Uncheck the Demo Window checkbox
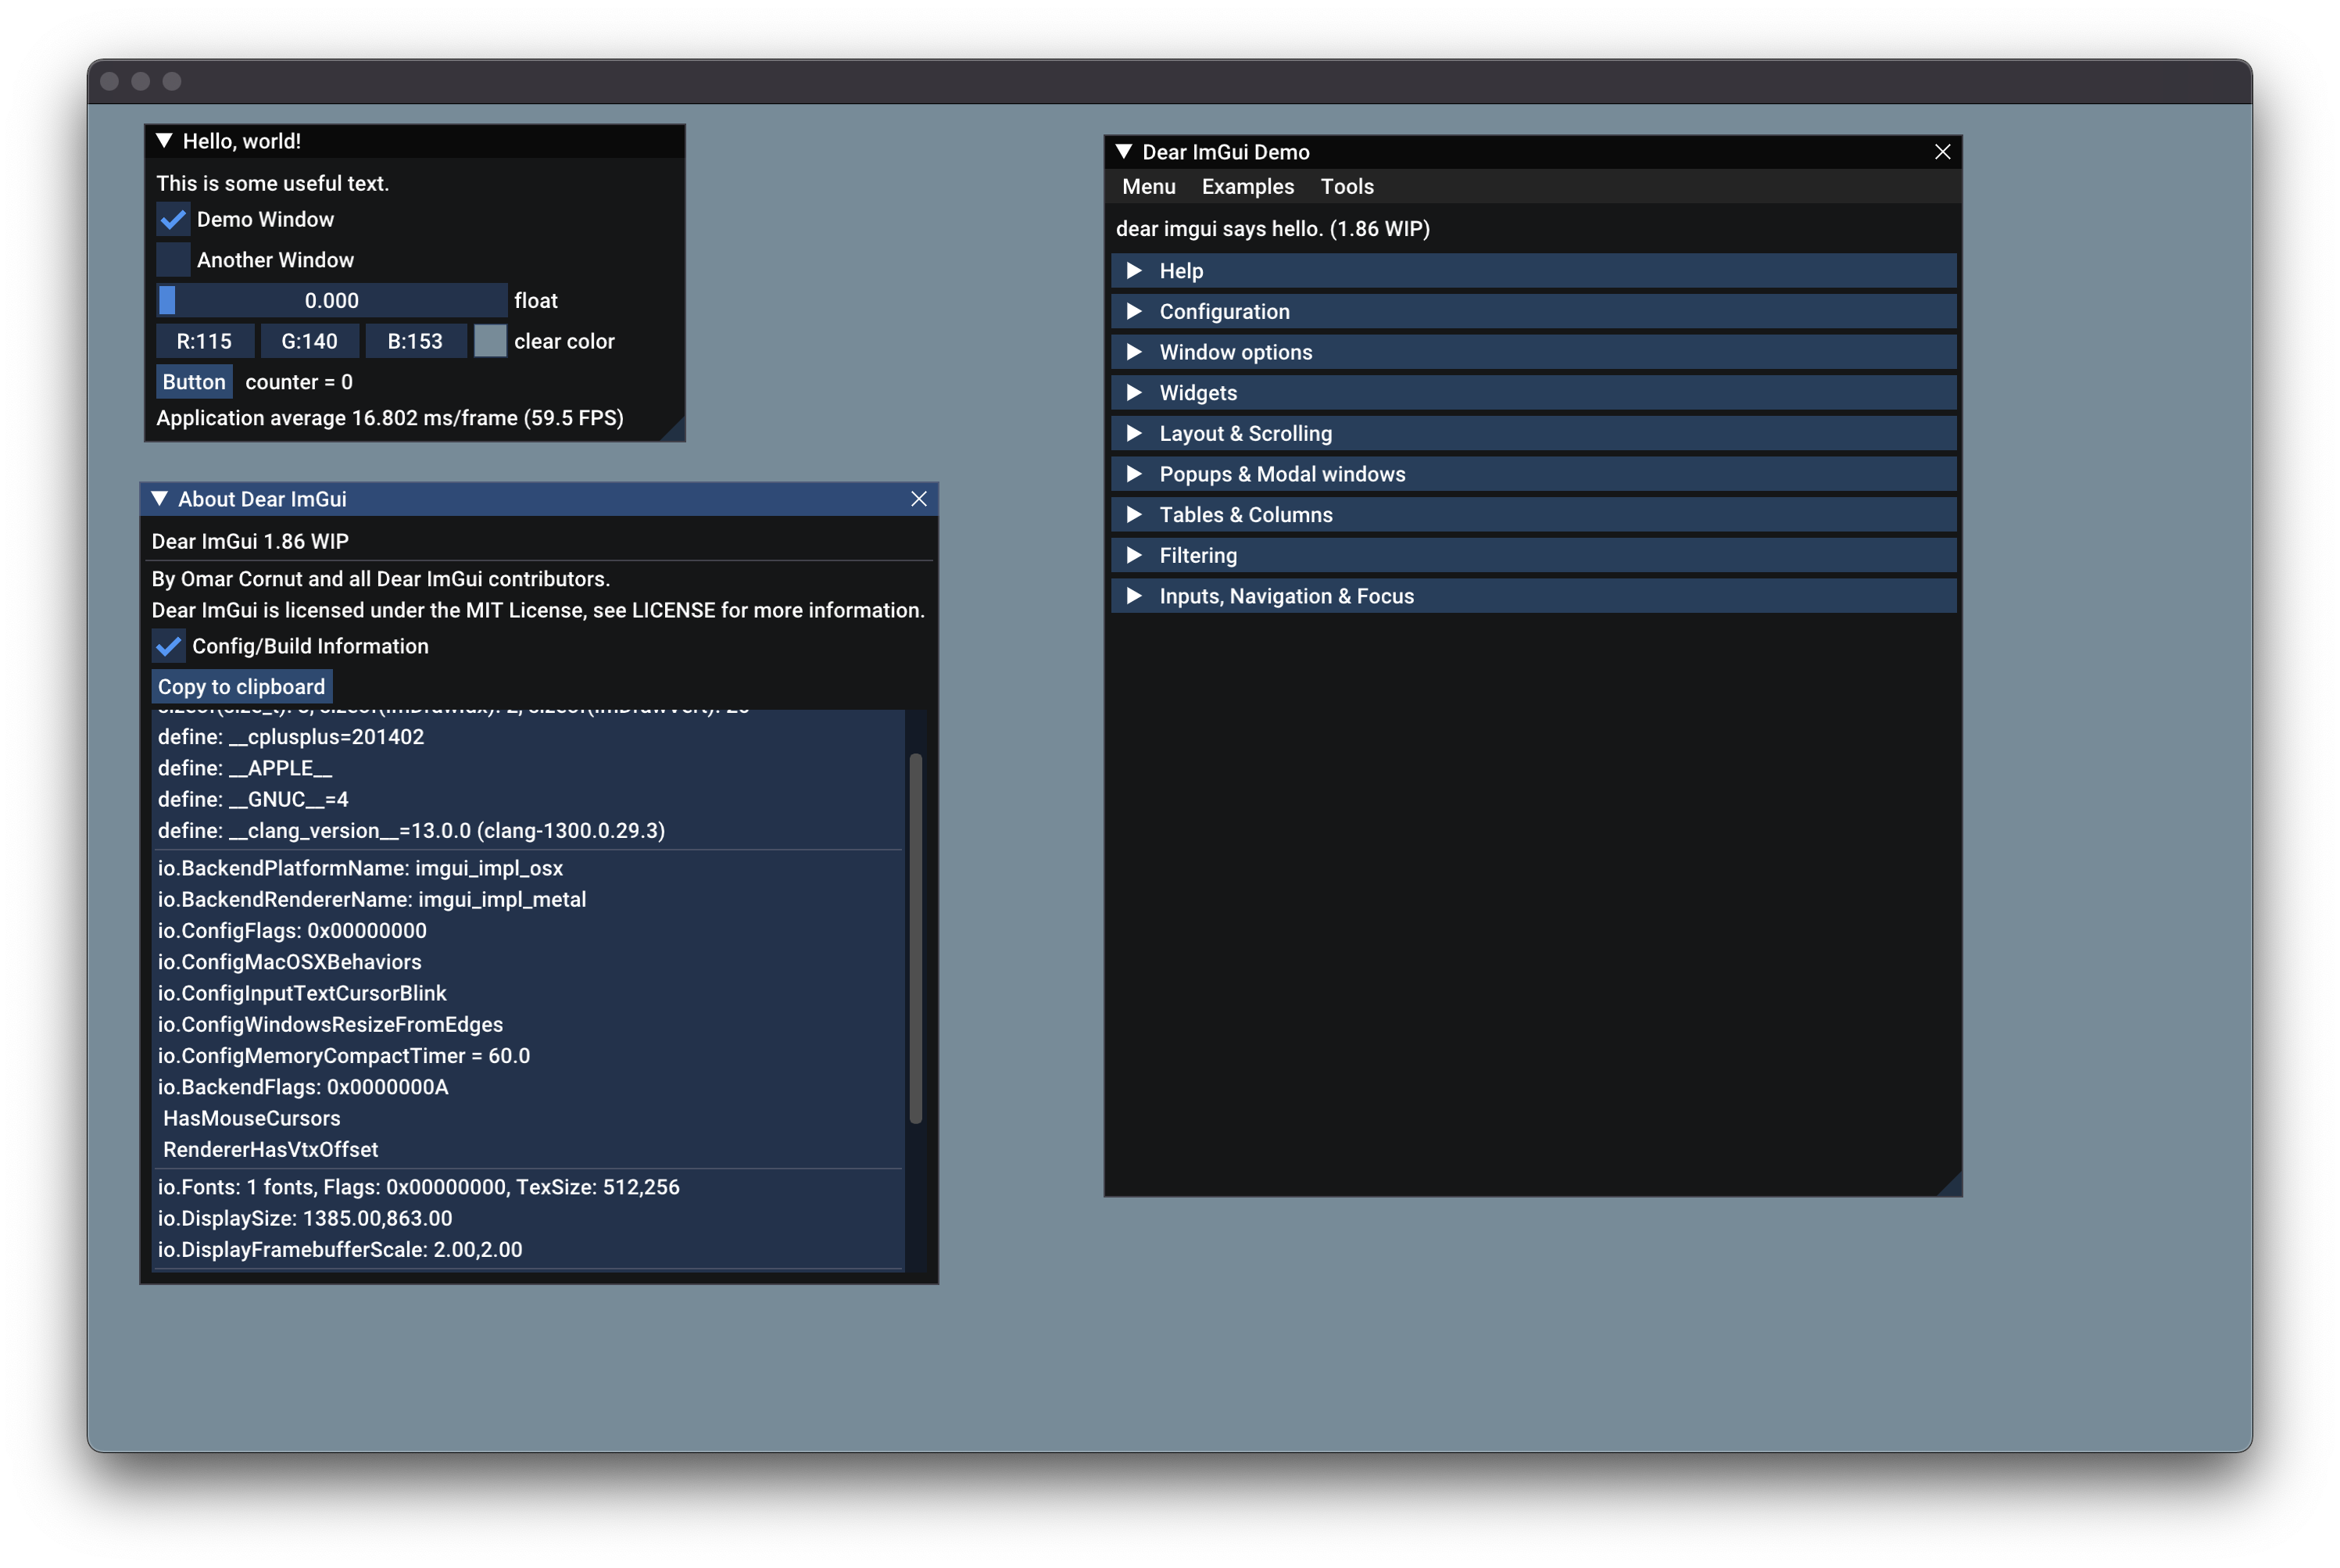The image size is (2340, 1568). 172,219
